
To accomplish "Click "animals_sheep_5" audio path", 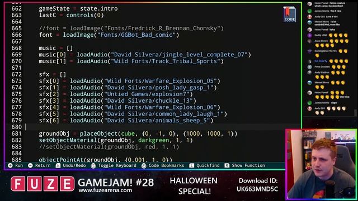I will click(181, 121).
